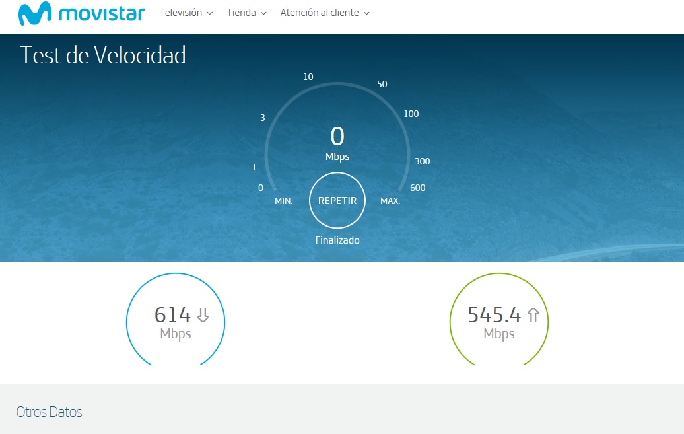The image size is (684, 434).
Task: Click the 100 gauge scale mark
Action: tap(411, 114)
